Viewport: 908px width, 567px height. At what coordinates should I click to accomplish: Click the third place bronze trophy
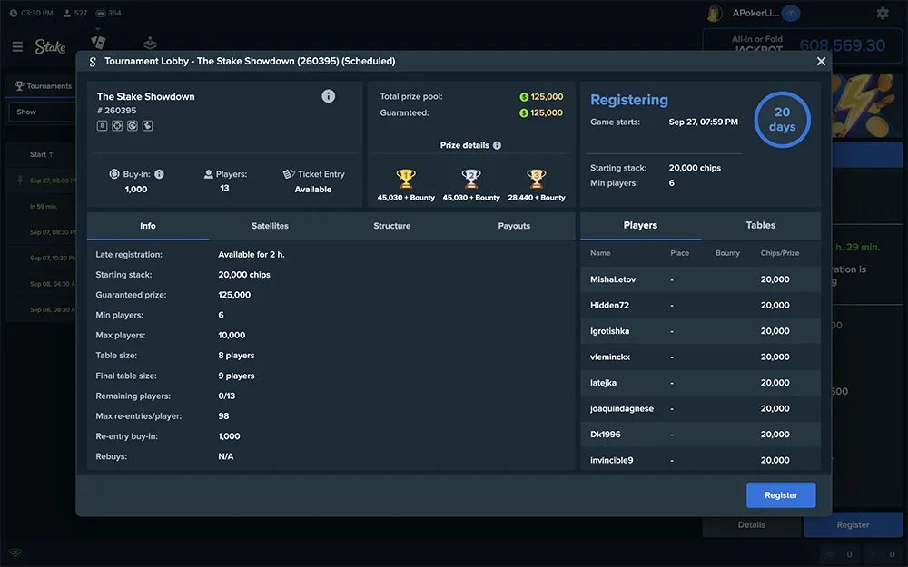tap(537, 179)
